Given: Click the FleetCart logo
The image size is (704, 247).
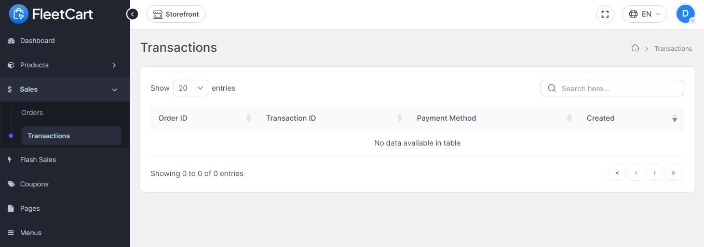Looking at the screenshot, I should (51, 14).
